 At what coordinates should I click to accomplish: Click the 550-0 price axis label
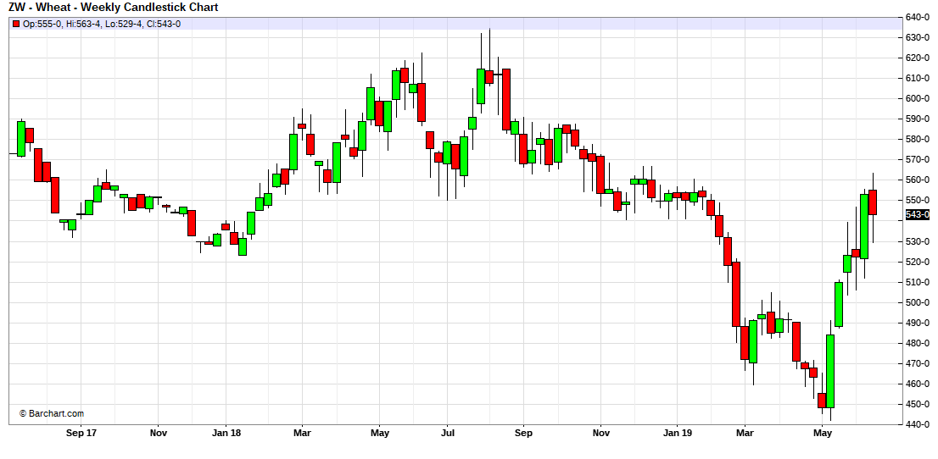pos(918,200)
